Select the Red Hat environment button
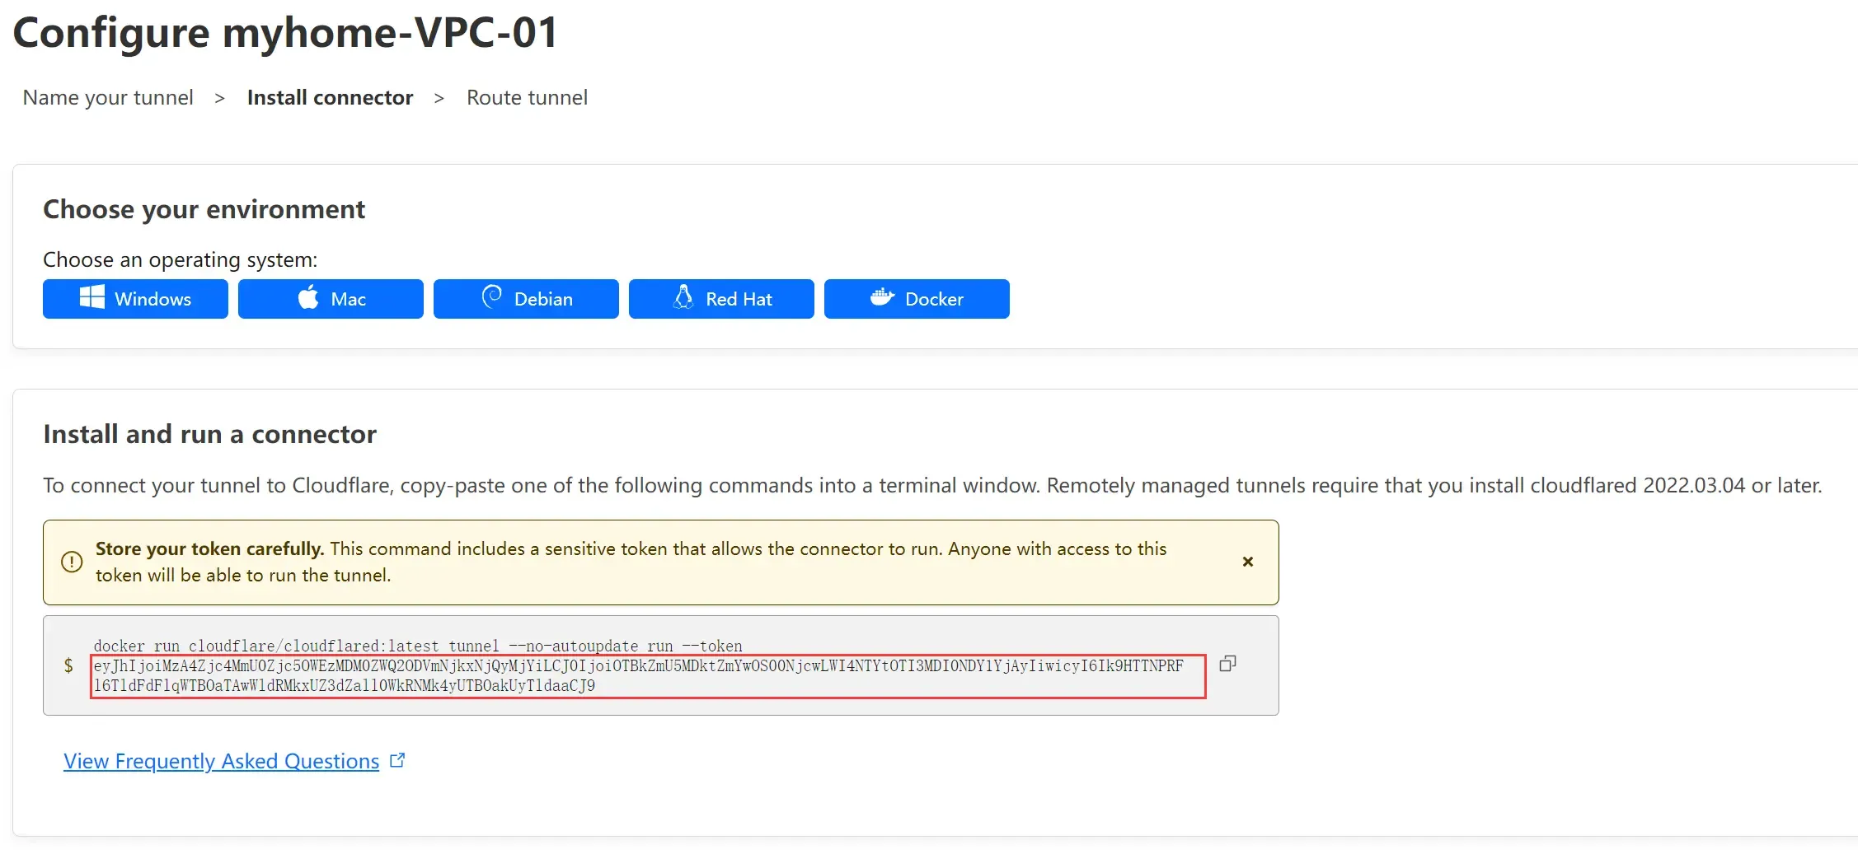1858x854 pixels. tap(721, 299)
